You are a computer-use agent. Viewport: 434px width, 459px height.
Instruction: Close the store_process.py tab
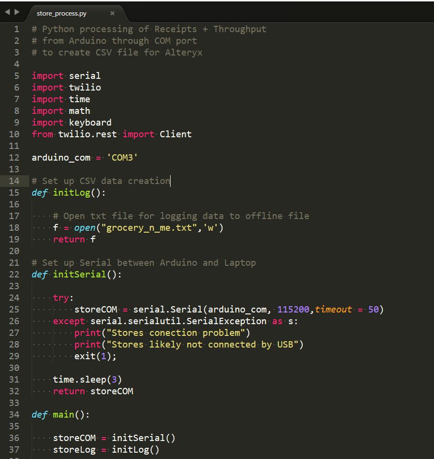pyautogui.click(x=112, y=13)
